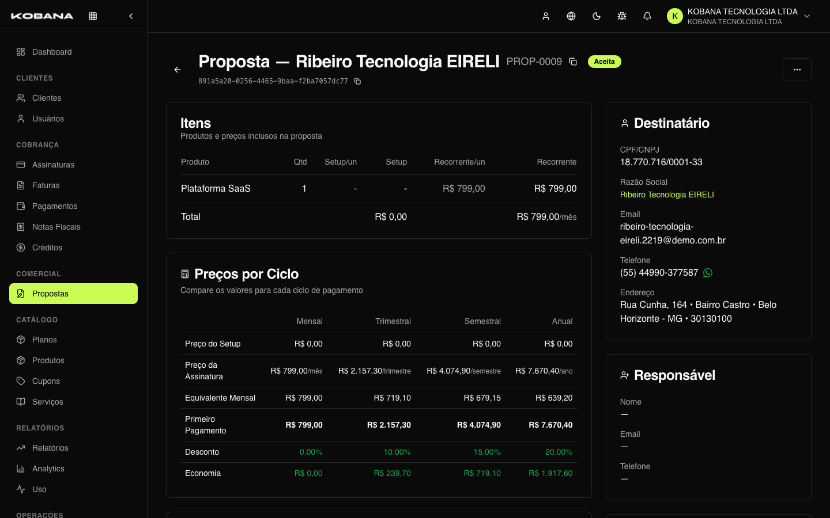Click the Anual column header

[562, 321]
